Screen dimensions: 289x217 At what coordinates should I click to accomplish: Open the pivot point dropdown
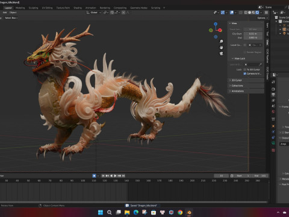pos(106,13)
